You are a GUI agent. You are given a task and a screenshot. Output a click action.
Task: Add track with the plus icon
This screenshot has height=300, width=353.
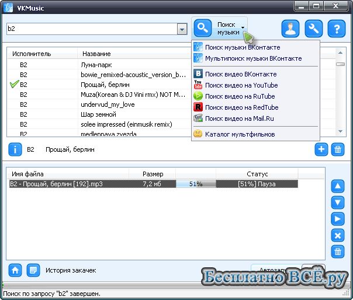tap(321, 149)
